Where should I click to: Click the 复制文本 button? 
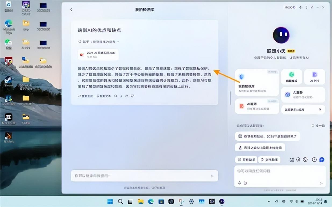[x=103, y=96]
